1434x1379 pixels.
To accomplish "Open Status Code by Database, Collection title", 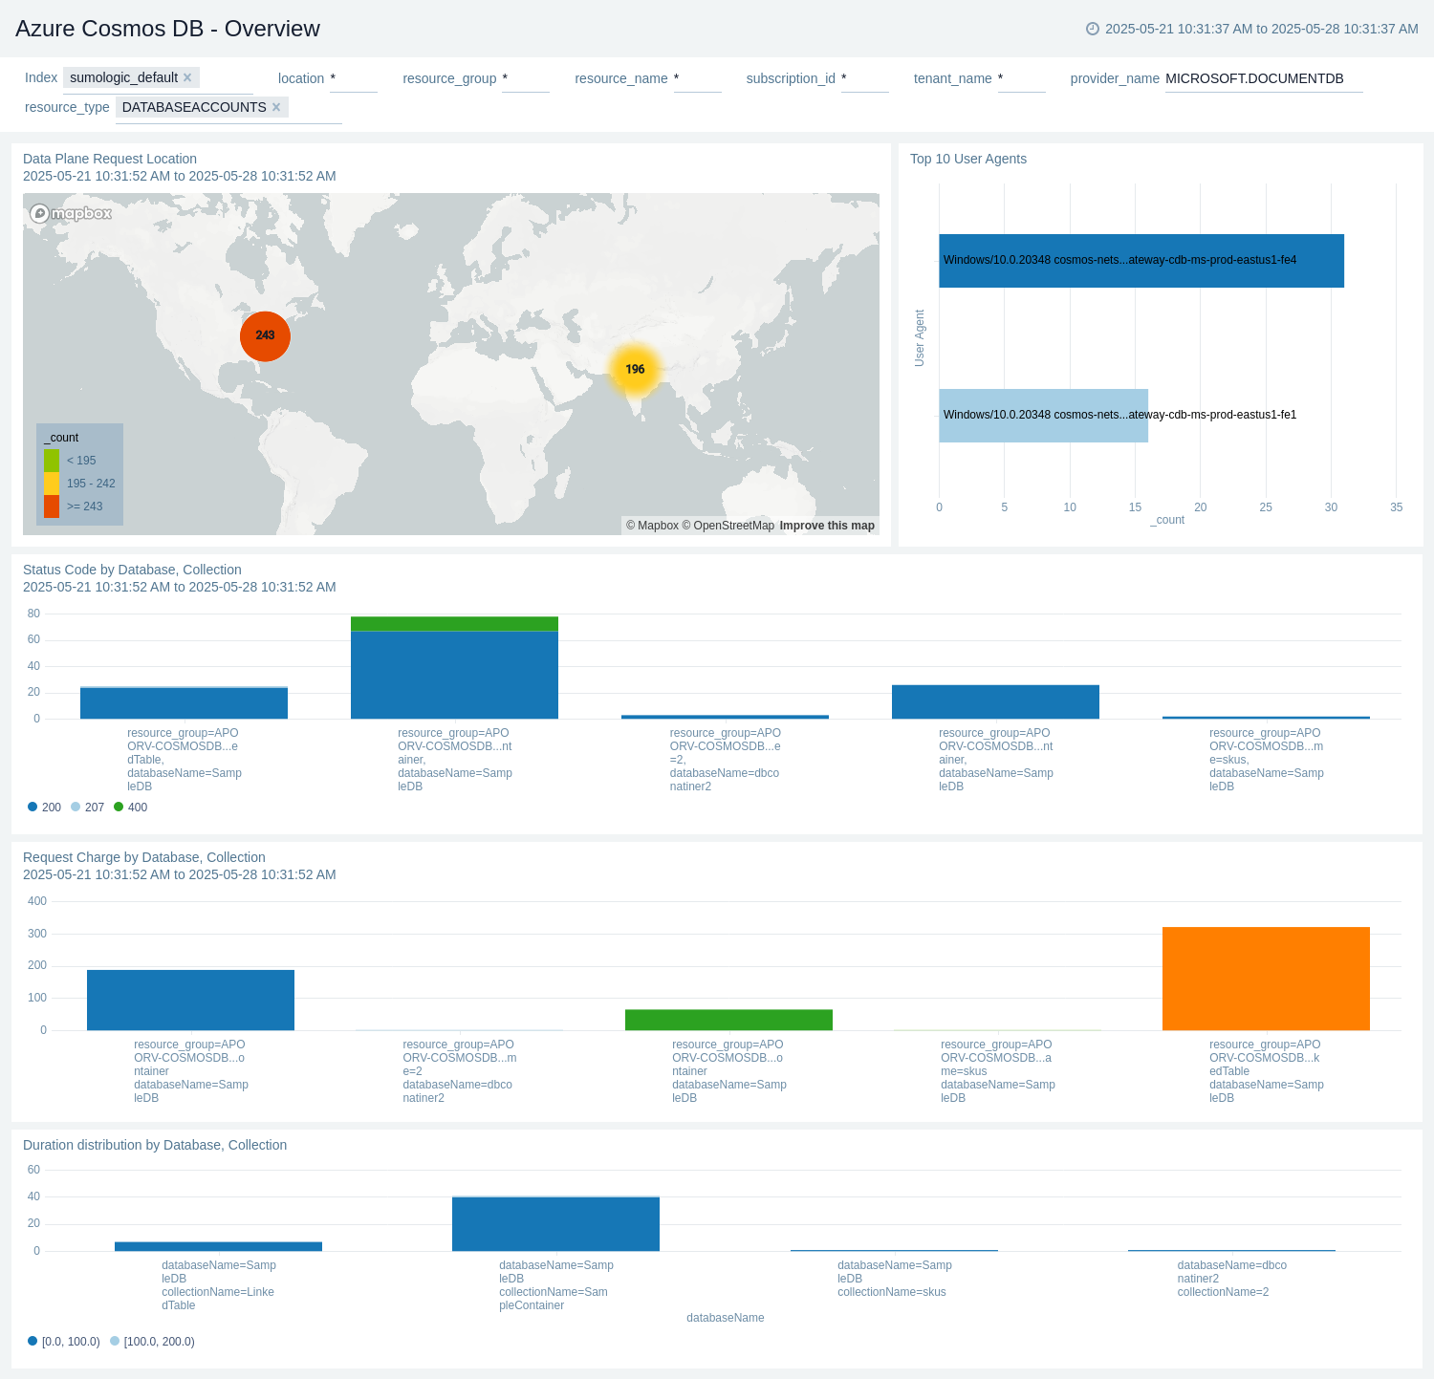I will [132, 570].
